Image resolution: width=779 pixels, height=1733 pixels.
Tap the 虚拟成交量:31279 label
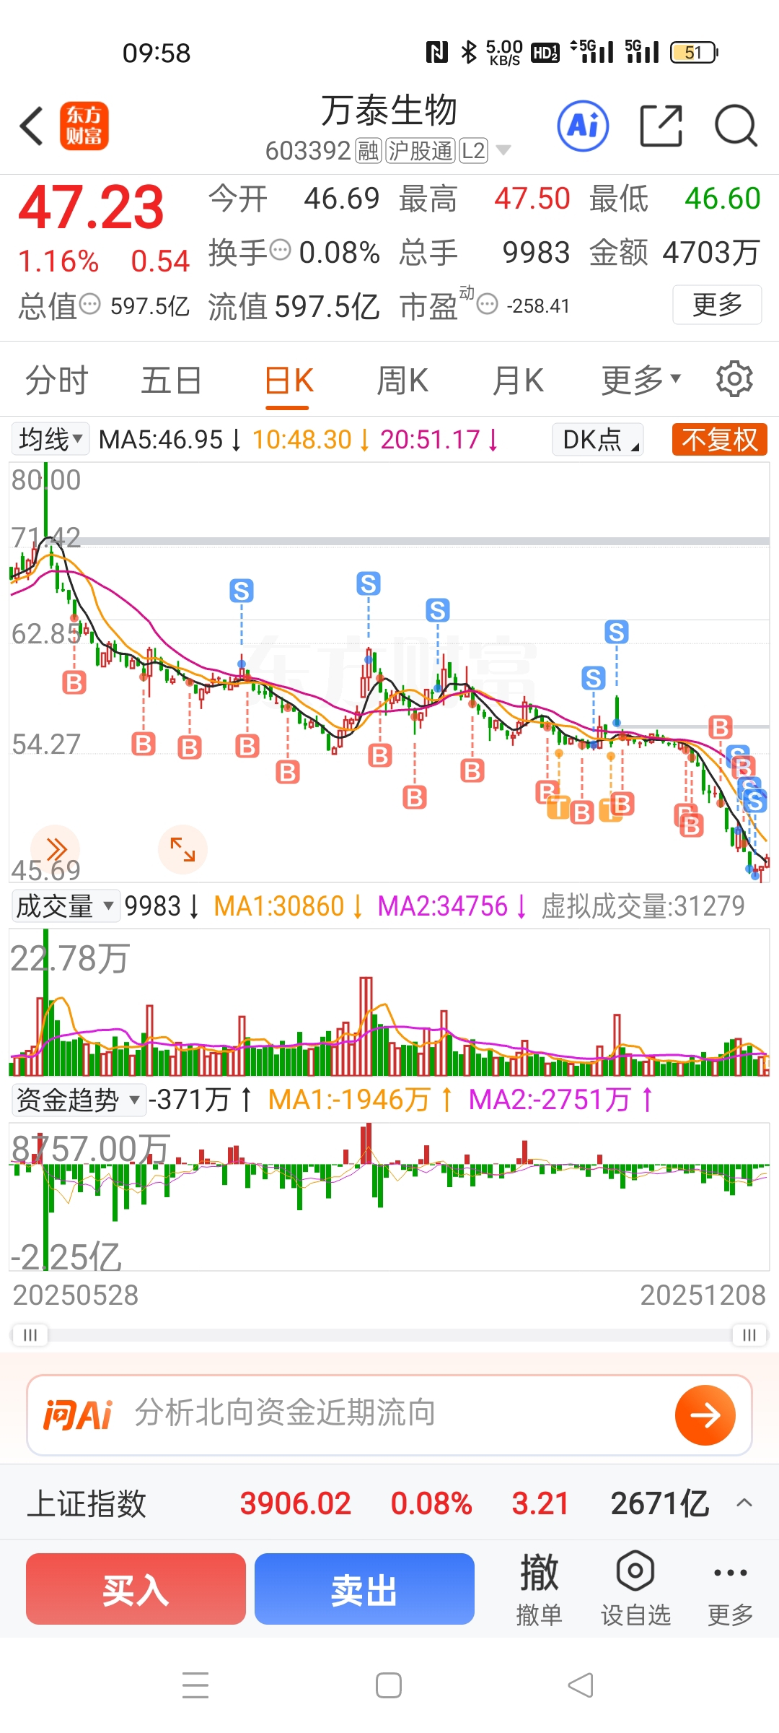[x=643, y=905]
